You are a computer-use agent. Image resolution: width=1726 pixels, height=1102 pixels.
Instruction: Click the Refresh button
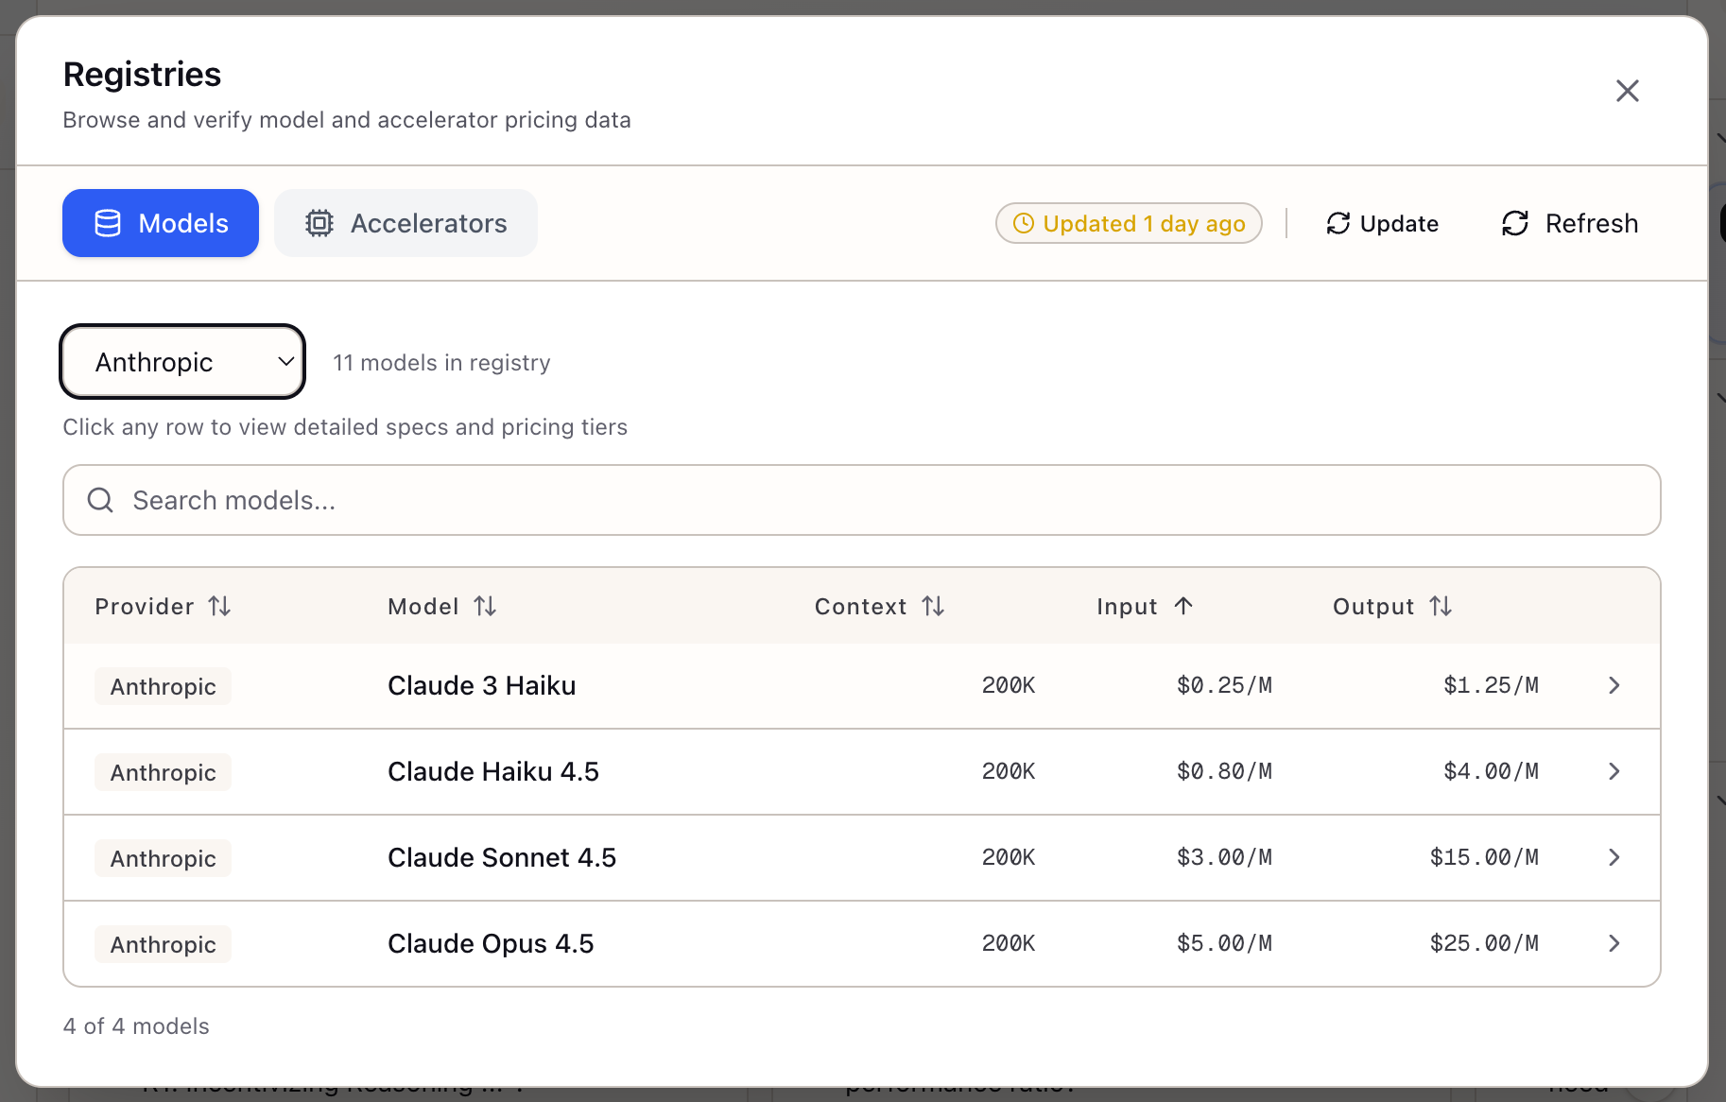(x=1568, y=223)
